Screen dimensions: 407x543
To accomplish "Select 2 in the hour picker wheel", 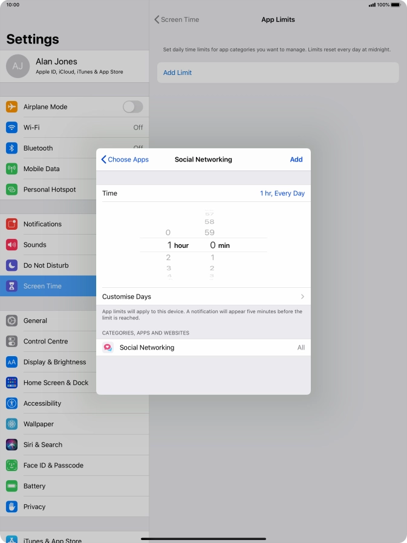I will pyautogui.click(x=168, y=258).
